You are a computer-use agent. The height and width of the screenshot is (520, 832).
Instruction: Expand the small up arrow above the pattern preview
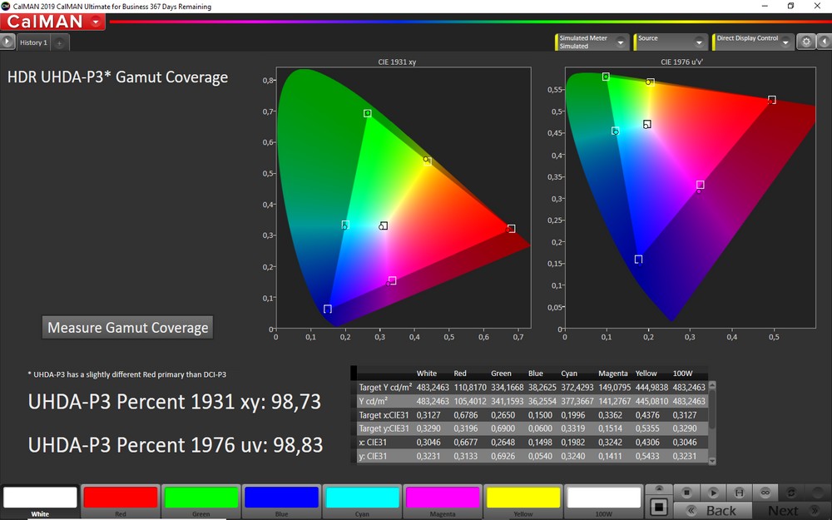pos(659,488)
